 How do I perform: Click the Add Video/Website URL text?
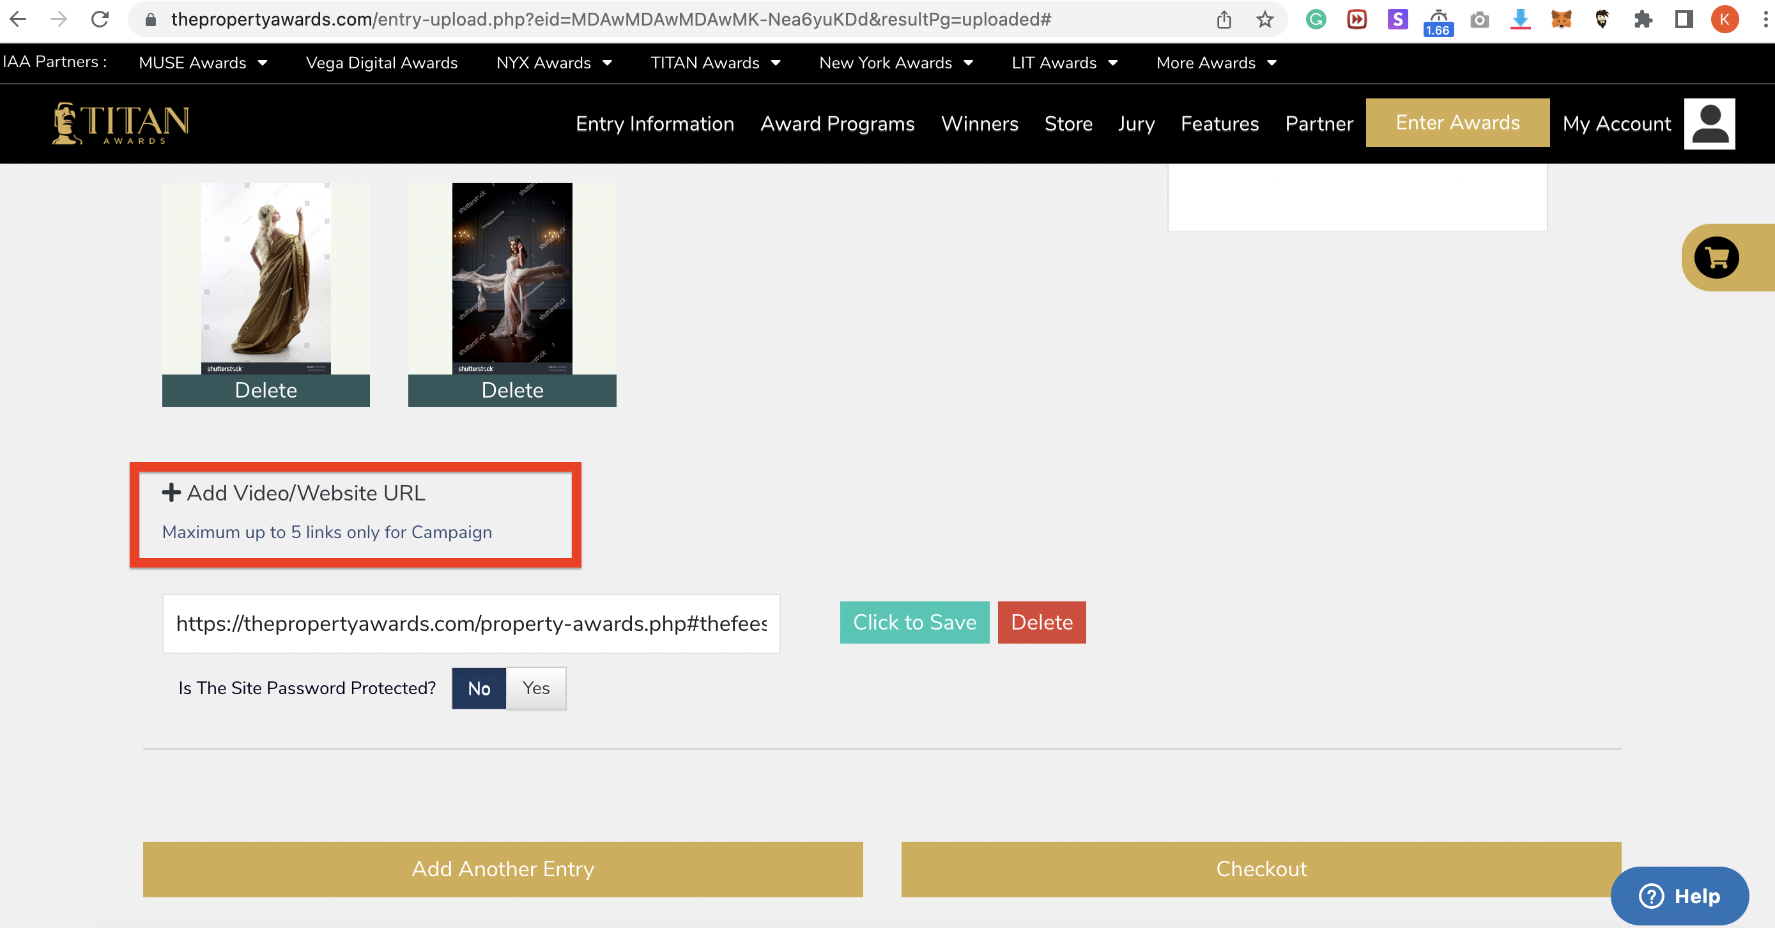tap(306, 493)
